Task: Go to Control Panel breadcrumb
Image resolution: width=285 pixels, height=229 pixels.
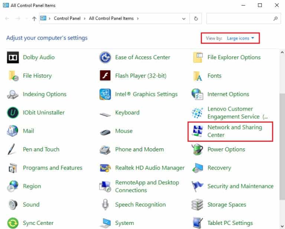Action: (x=67, y=18)
